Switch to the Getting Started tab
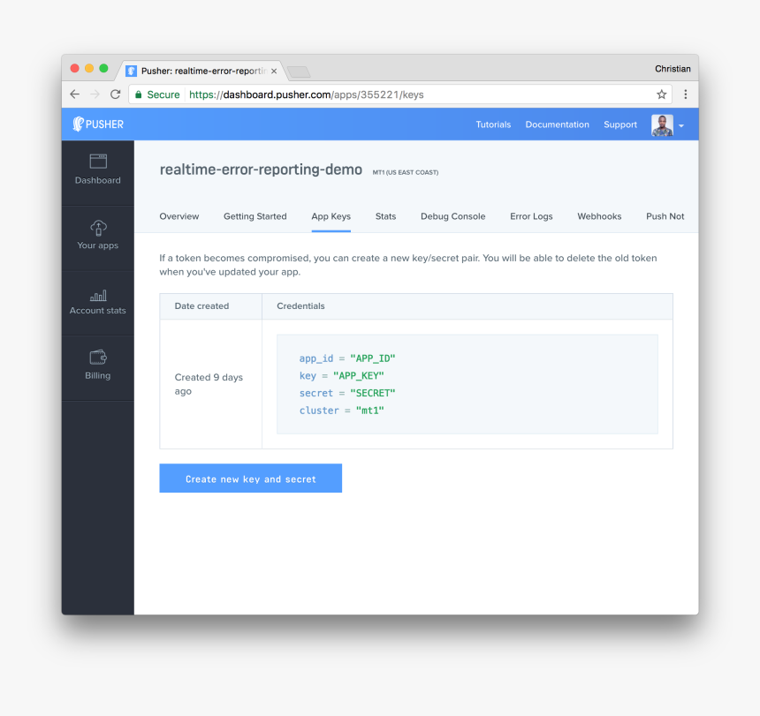The width and height of the screenshot is (760, 716). click(255, 216)
